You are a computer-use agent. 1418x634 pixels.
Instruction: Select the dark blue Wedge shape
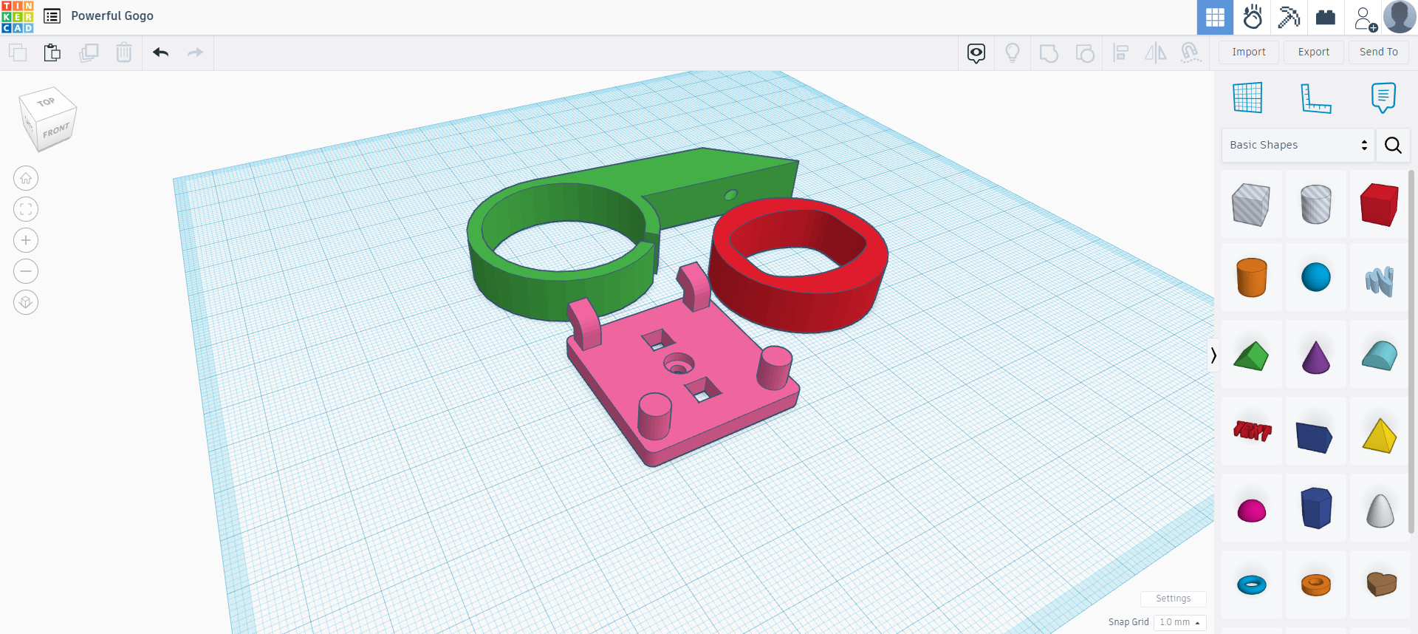(x=1315, y=437)
